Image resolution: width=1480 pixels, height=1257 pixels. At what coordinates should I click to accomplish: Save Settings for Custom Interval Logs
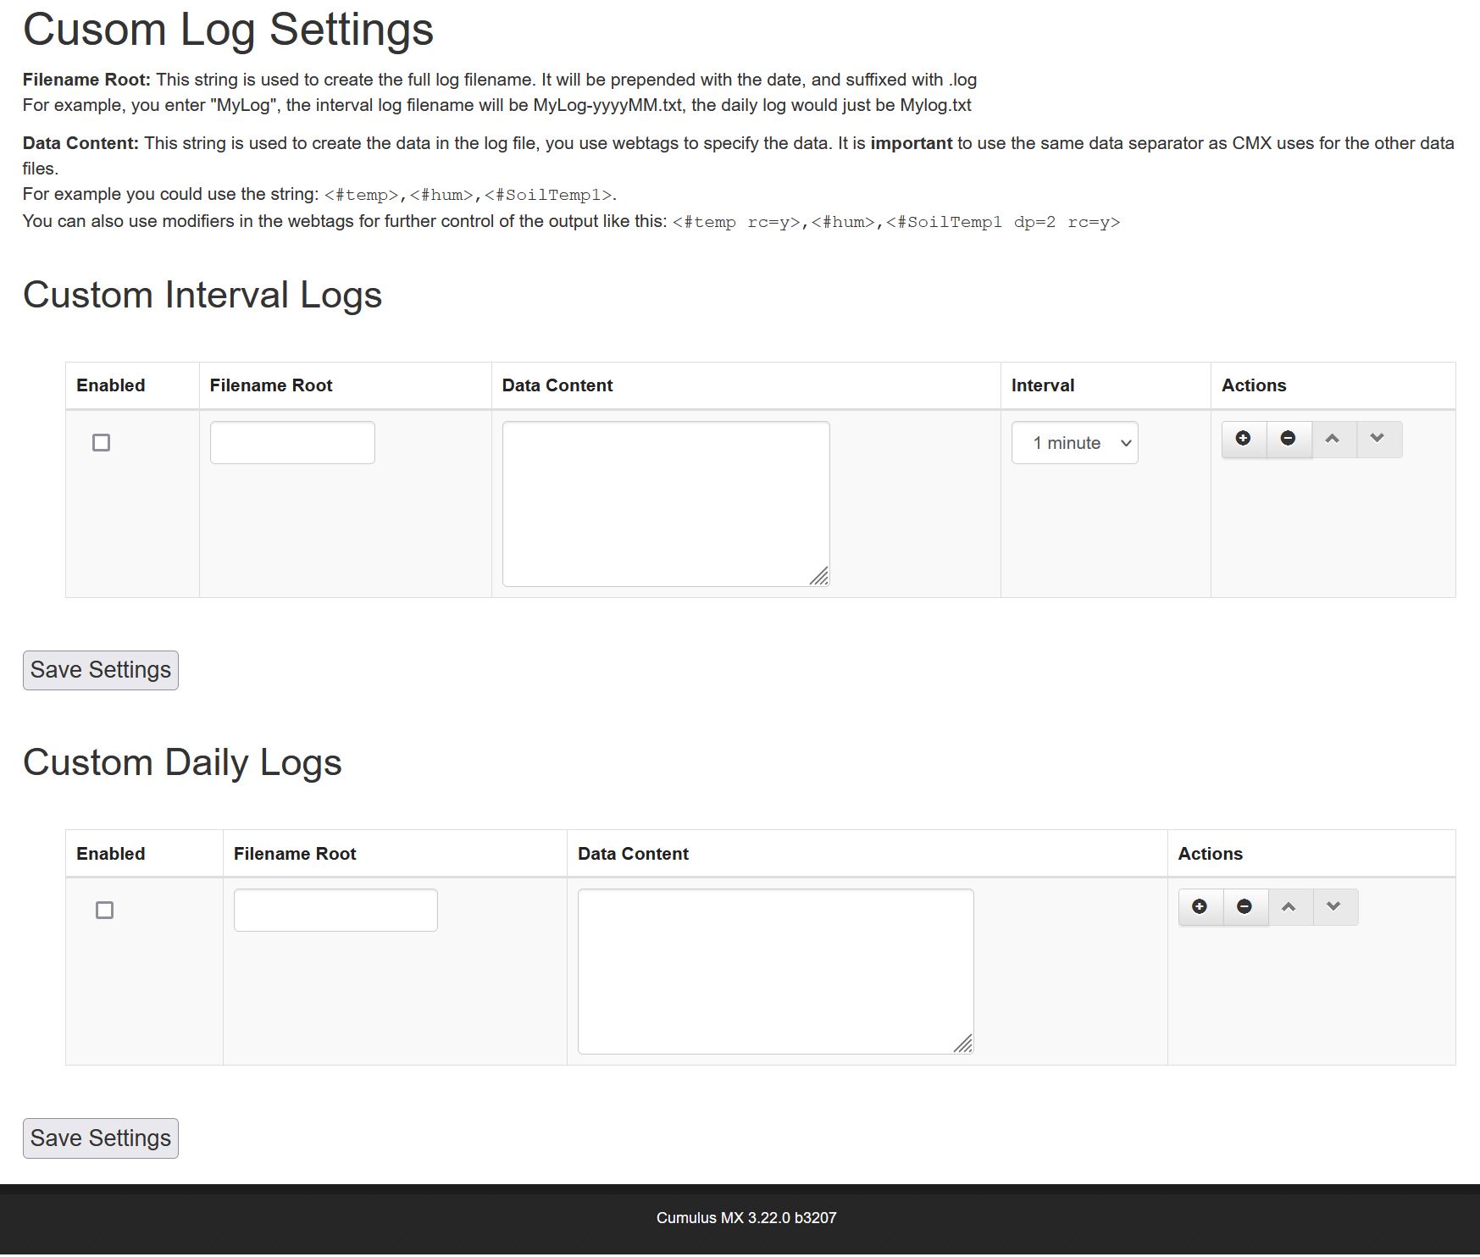100,670
